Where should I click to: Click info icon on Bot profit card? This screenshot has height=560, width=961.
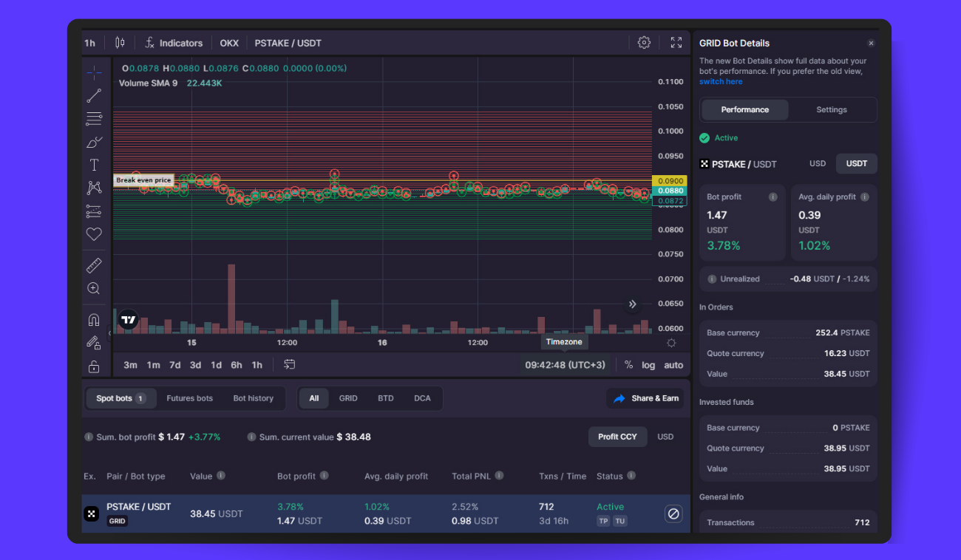(773, 197)
